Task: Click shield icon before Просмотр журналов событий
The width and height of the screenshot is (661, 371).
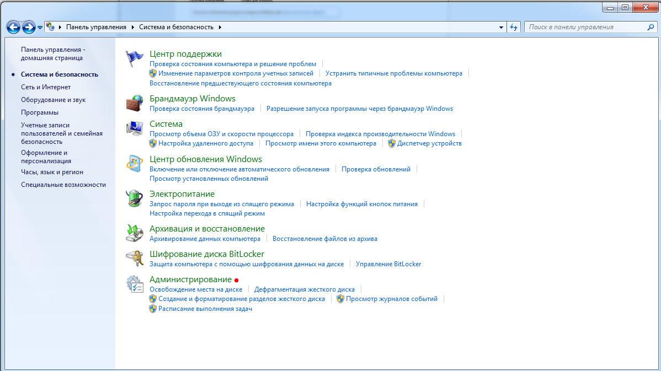Action: (340, 299)
